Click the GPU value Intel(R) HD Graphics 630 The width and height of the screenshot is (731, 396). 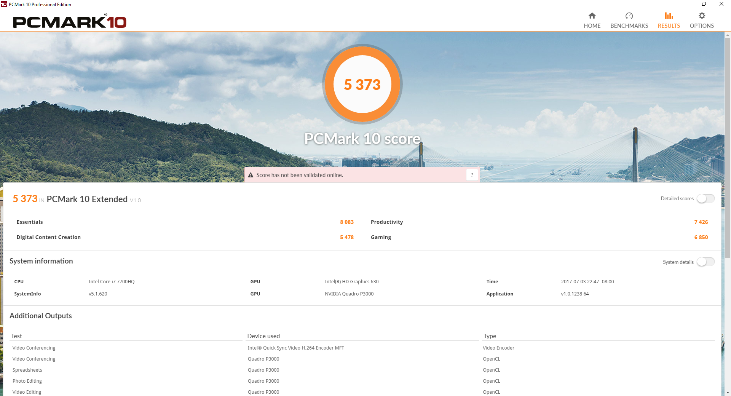351,282
